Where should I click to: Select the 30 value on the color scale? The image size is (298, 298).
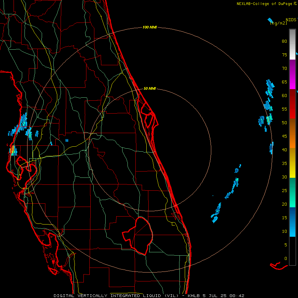coord(284,177)
